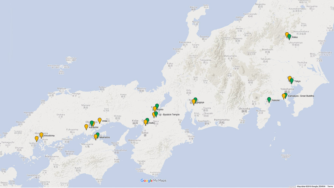Click the green pin at Nagoya
Image resolution: width=334 pixels, height=188 pixels.
click(x=195, y=100)
